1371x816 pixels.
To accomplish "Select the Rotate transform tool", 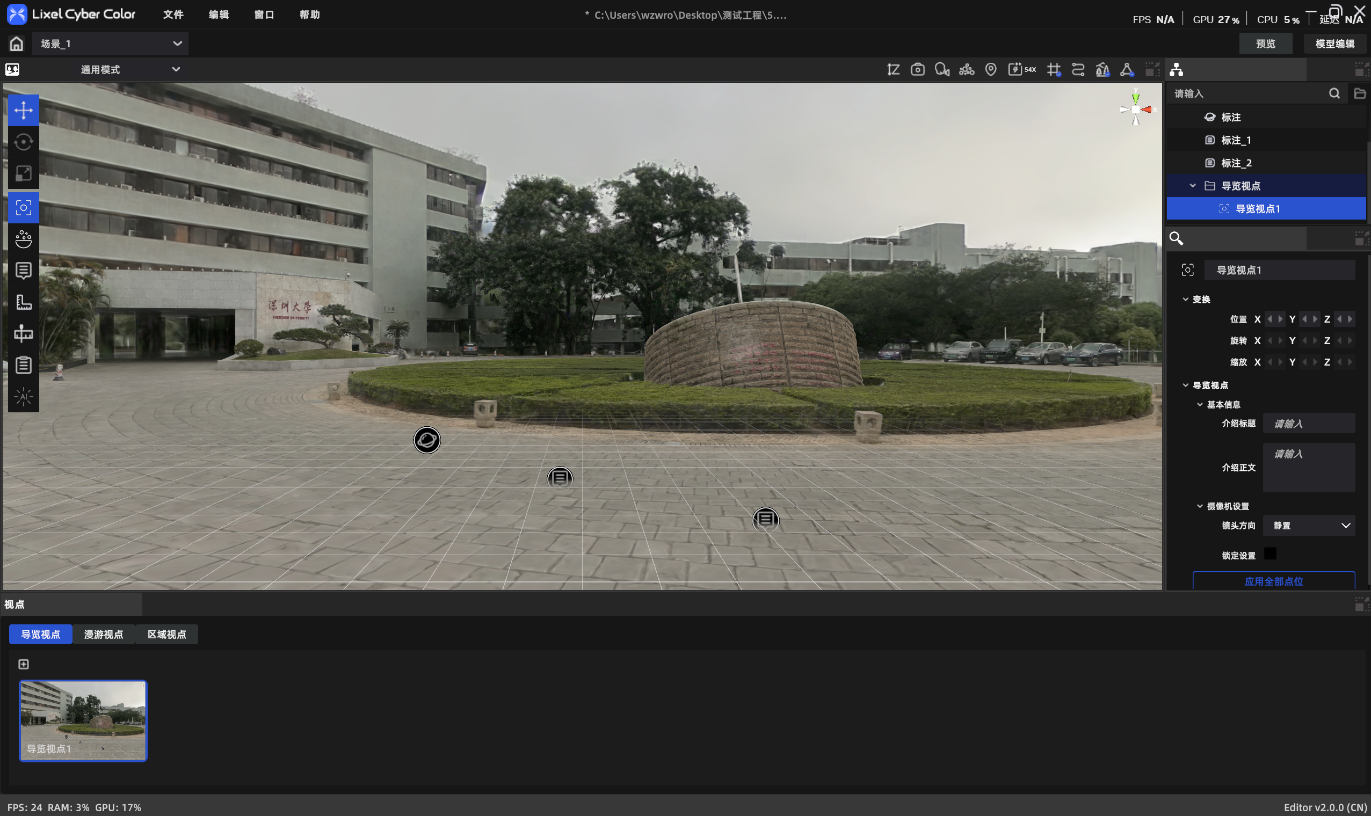I will pos(23,142).
